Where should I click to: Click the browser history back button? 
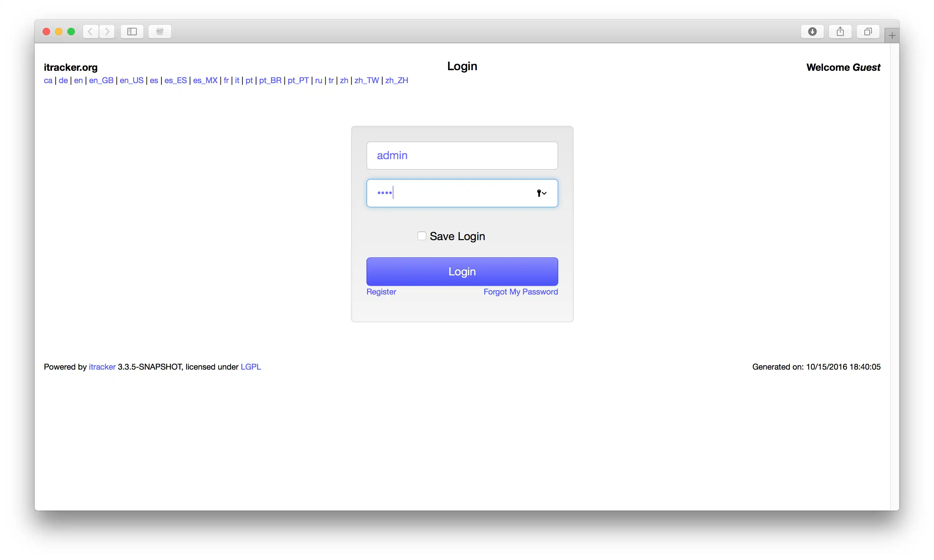[90, 31]
